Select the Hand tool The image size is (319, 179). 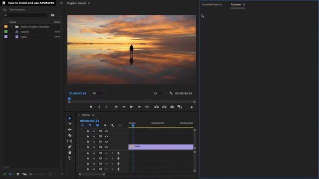click(70, 153)
